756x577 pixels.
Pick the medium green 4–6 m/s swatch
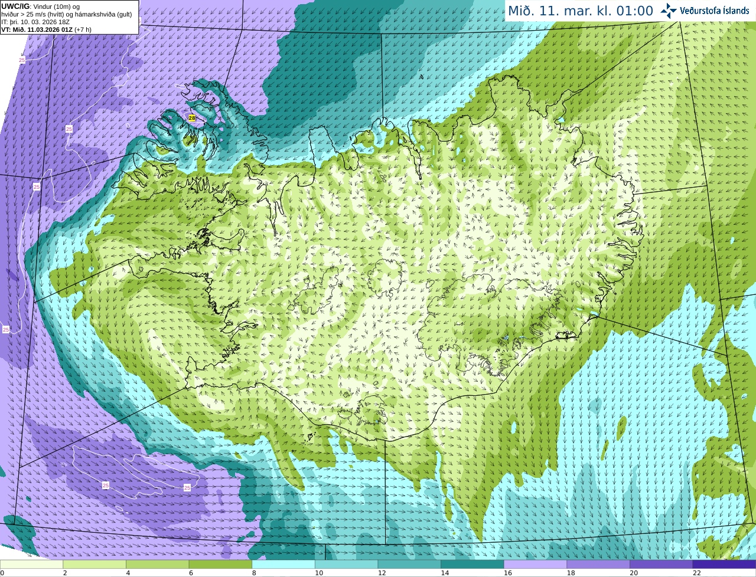click(157, 564)
